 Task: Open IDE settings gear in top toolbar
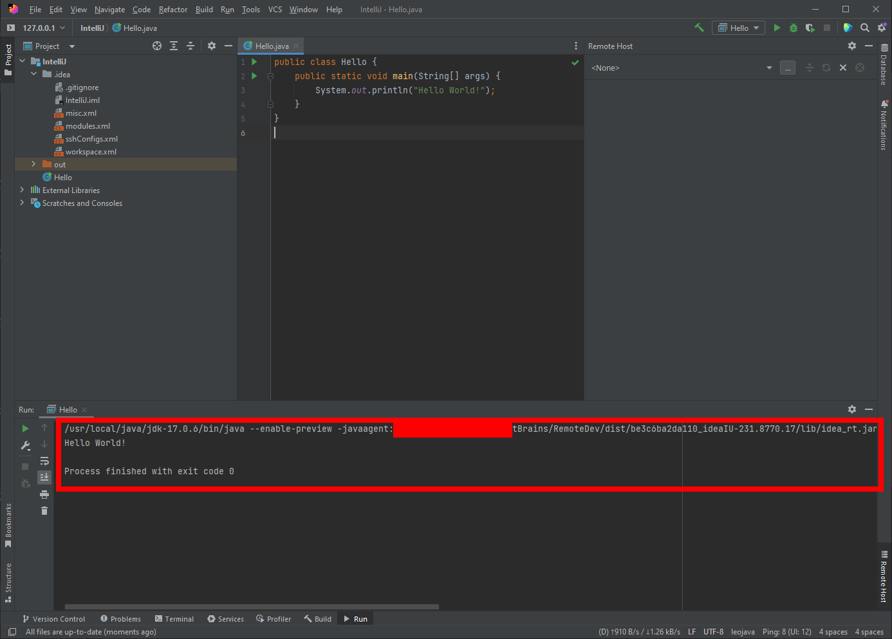pyautogui.click(x=882, y=28)
